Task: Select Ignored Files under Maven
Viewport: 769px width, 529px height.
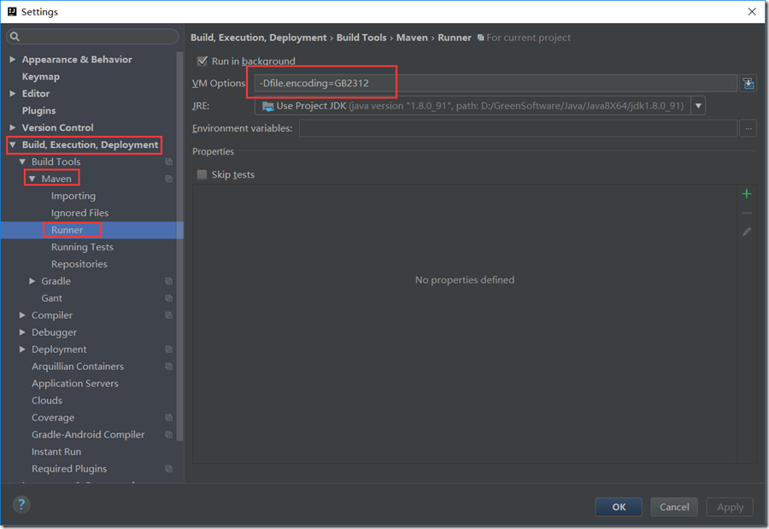Action: click(80, 213)
